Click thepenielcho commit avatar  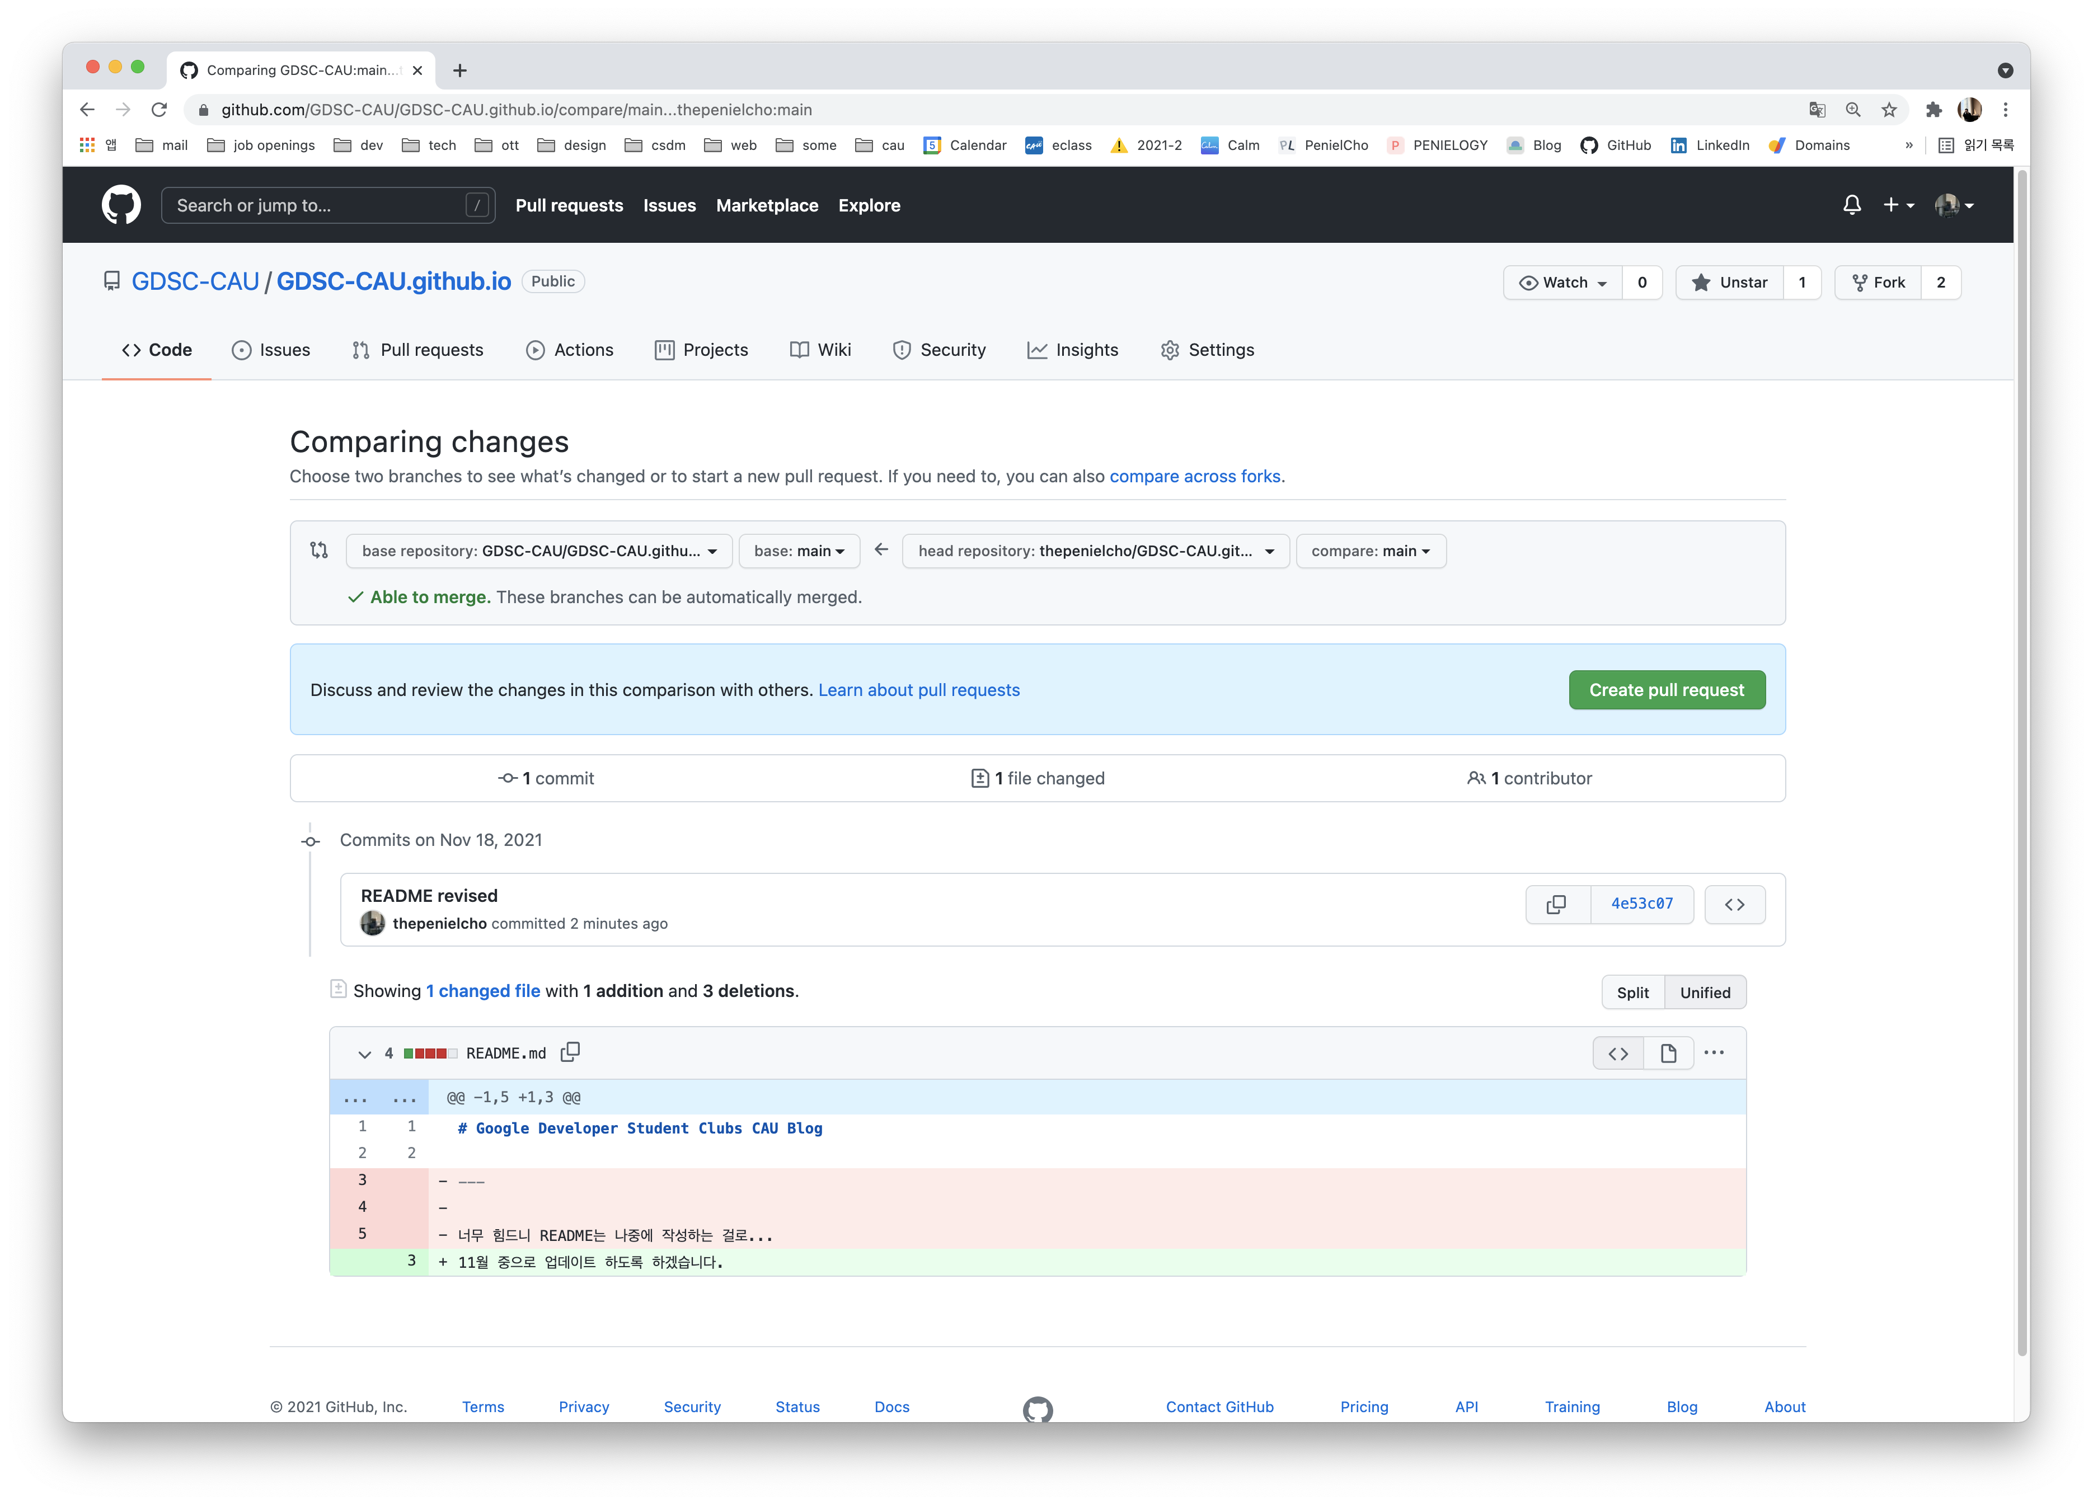(x=373, y=923)
